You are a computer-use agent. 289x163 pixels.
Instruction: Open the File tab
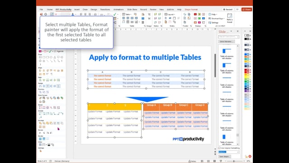tap(41, 10)
